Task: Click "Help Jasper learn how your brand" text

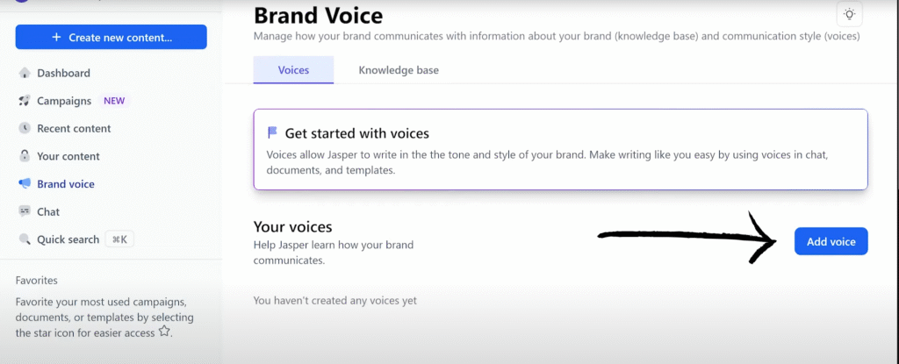Action: (333, 246)
